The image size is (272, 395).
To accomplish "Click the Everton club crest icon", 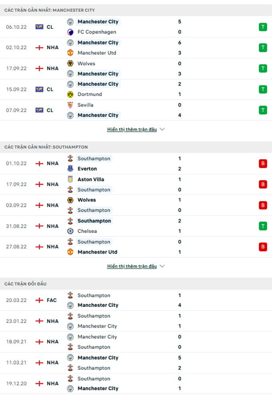I will point(70,169).
